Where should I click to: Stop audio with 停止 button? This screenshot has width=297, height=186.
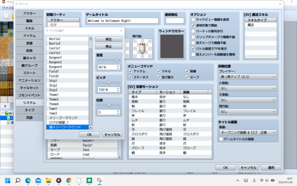(x=109, y=46)
